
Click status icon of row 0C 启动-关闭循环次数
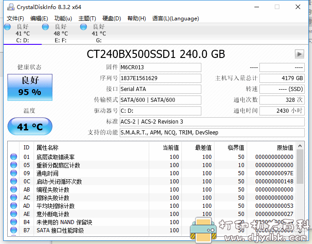pos(14,181)
